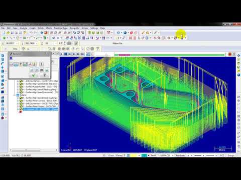Open the Solids menu
The image size is (241, 180).
click(x=41, y=28)
